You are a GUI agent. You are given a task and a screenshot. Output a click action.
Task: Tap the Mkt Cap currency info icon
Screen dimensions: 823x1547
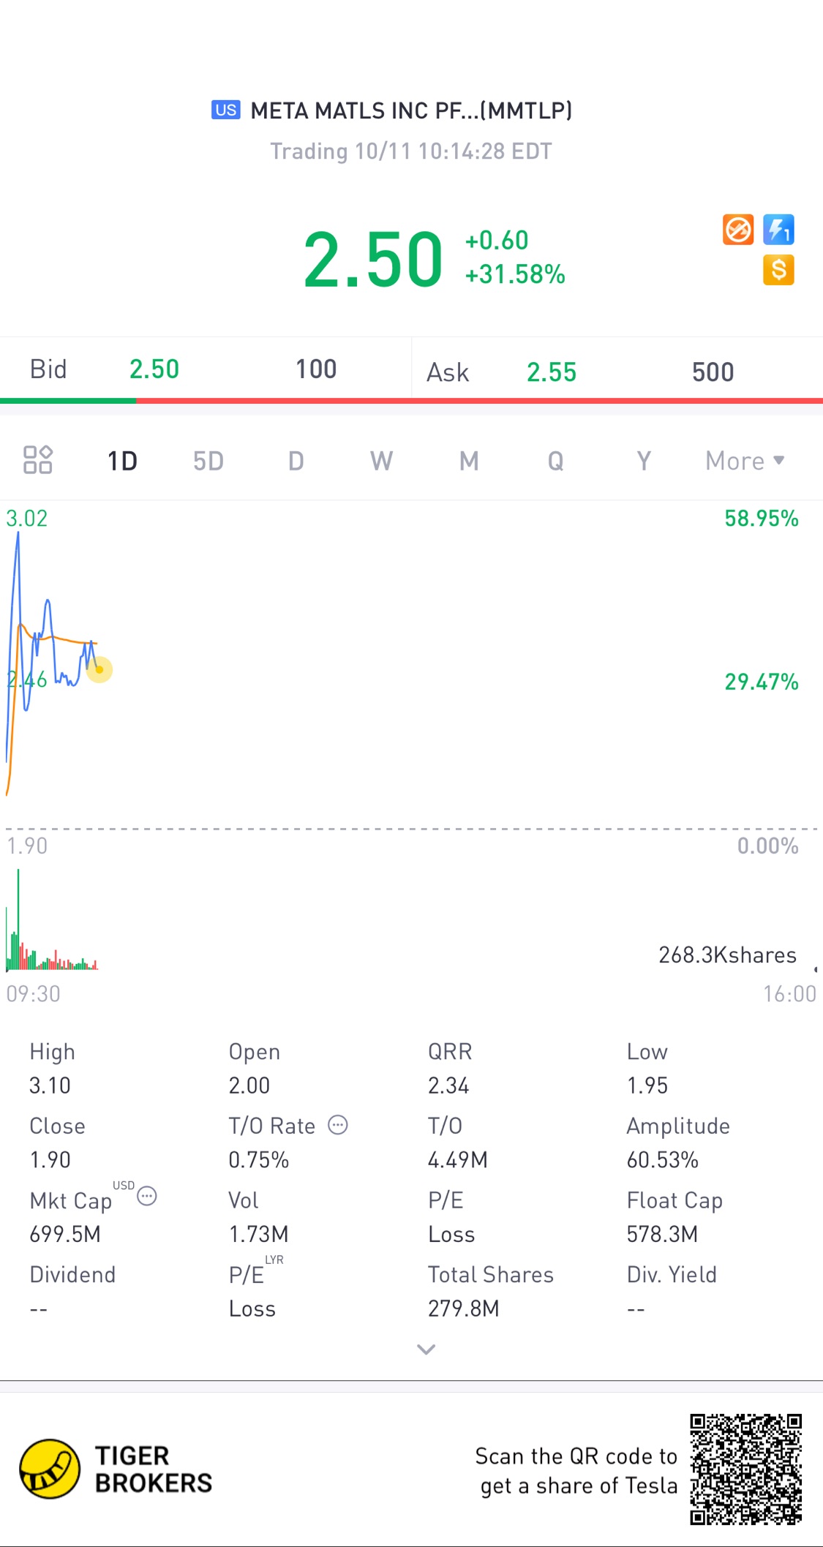click(147, 1197)
